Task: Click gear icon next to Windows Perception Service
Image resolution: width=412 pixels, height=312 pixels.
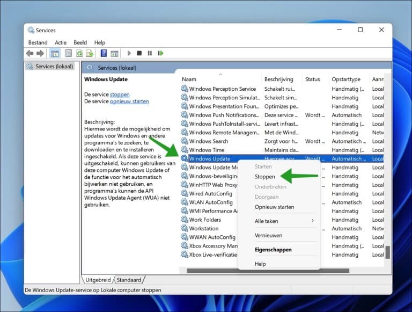Action: [185, 89]
